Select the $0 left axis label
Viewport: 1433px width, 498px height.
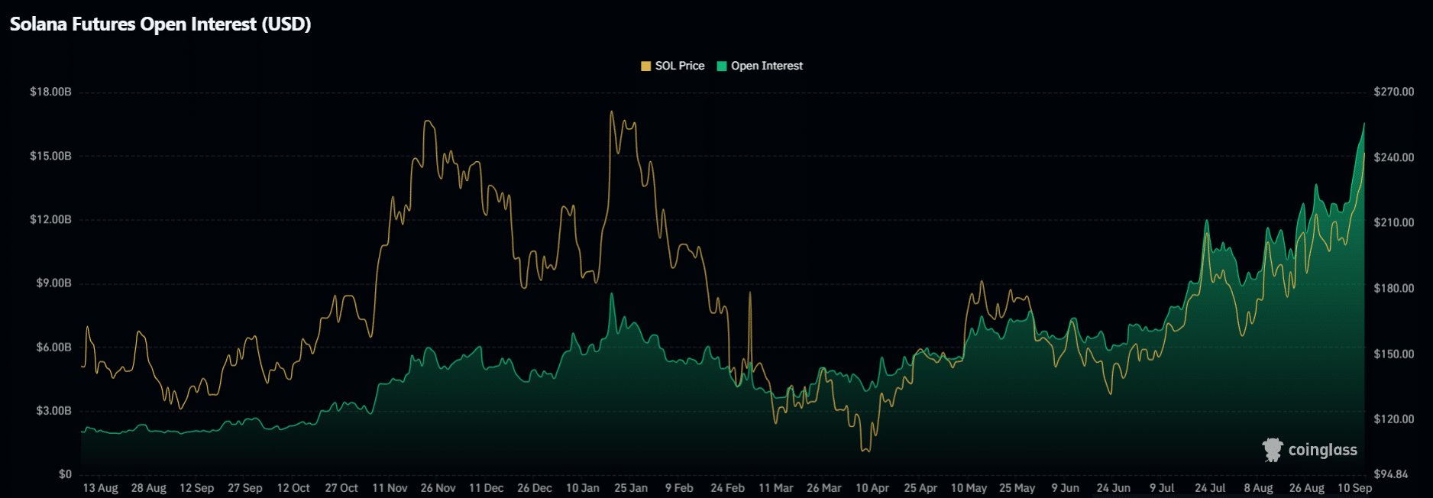[x=65, y=474]
